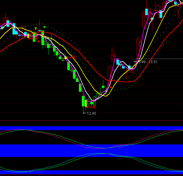Viewport: 183px width, 176px height.
Task: Select the yellow candle beside the middle 买进 label
Action: [65, 57]
